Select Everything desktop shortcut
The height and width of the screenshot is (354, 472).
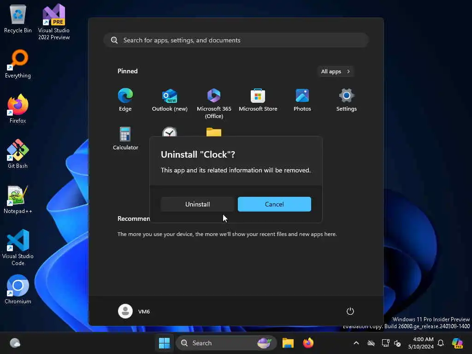pyautogui.click(x=18, y=64)
